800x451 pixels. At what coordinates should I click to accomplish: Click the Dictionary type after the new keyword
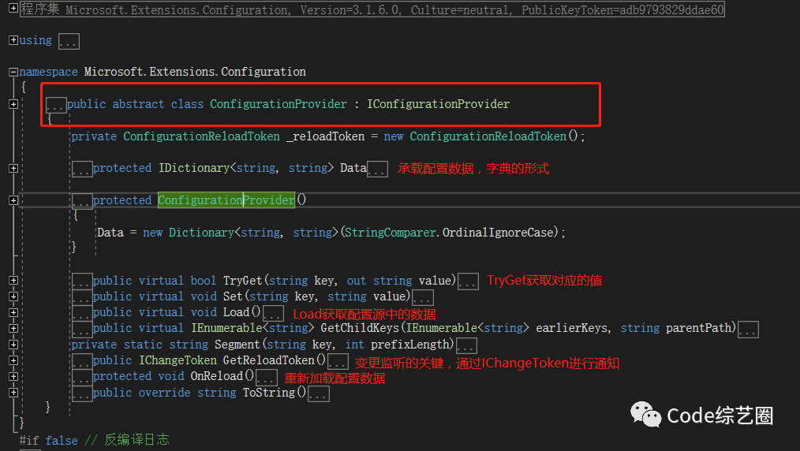[201, 233]
